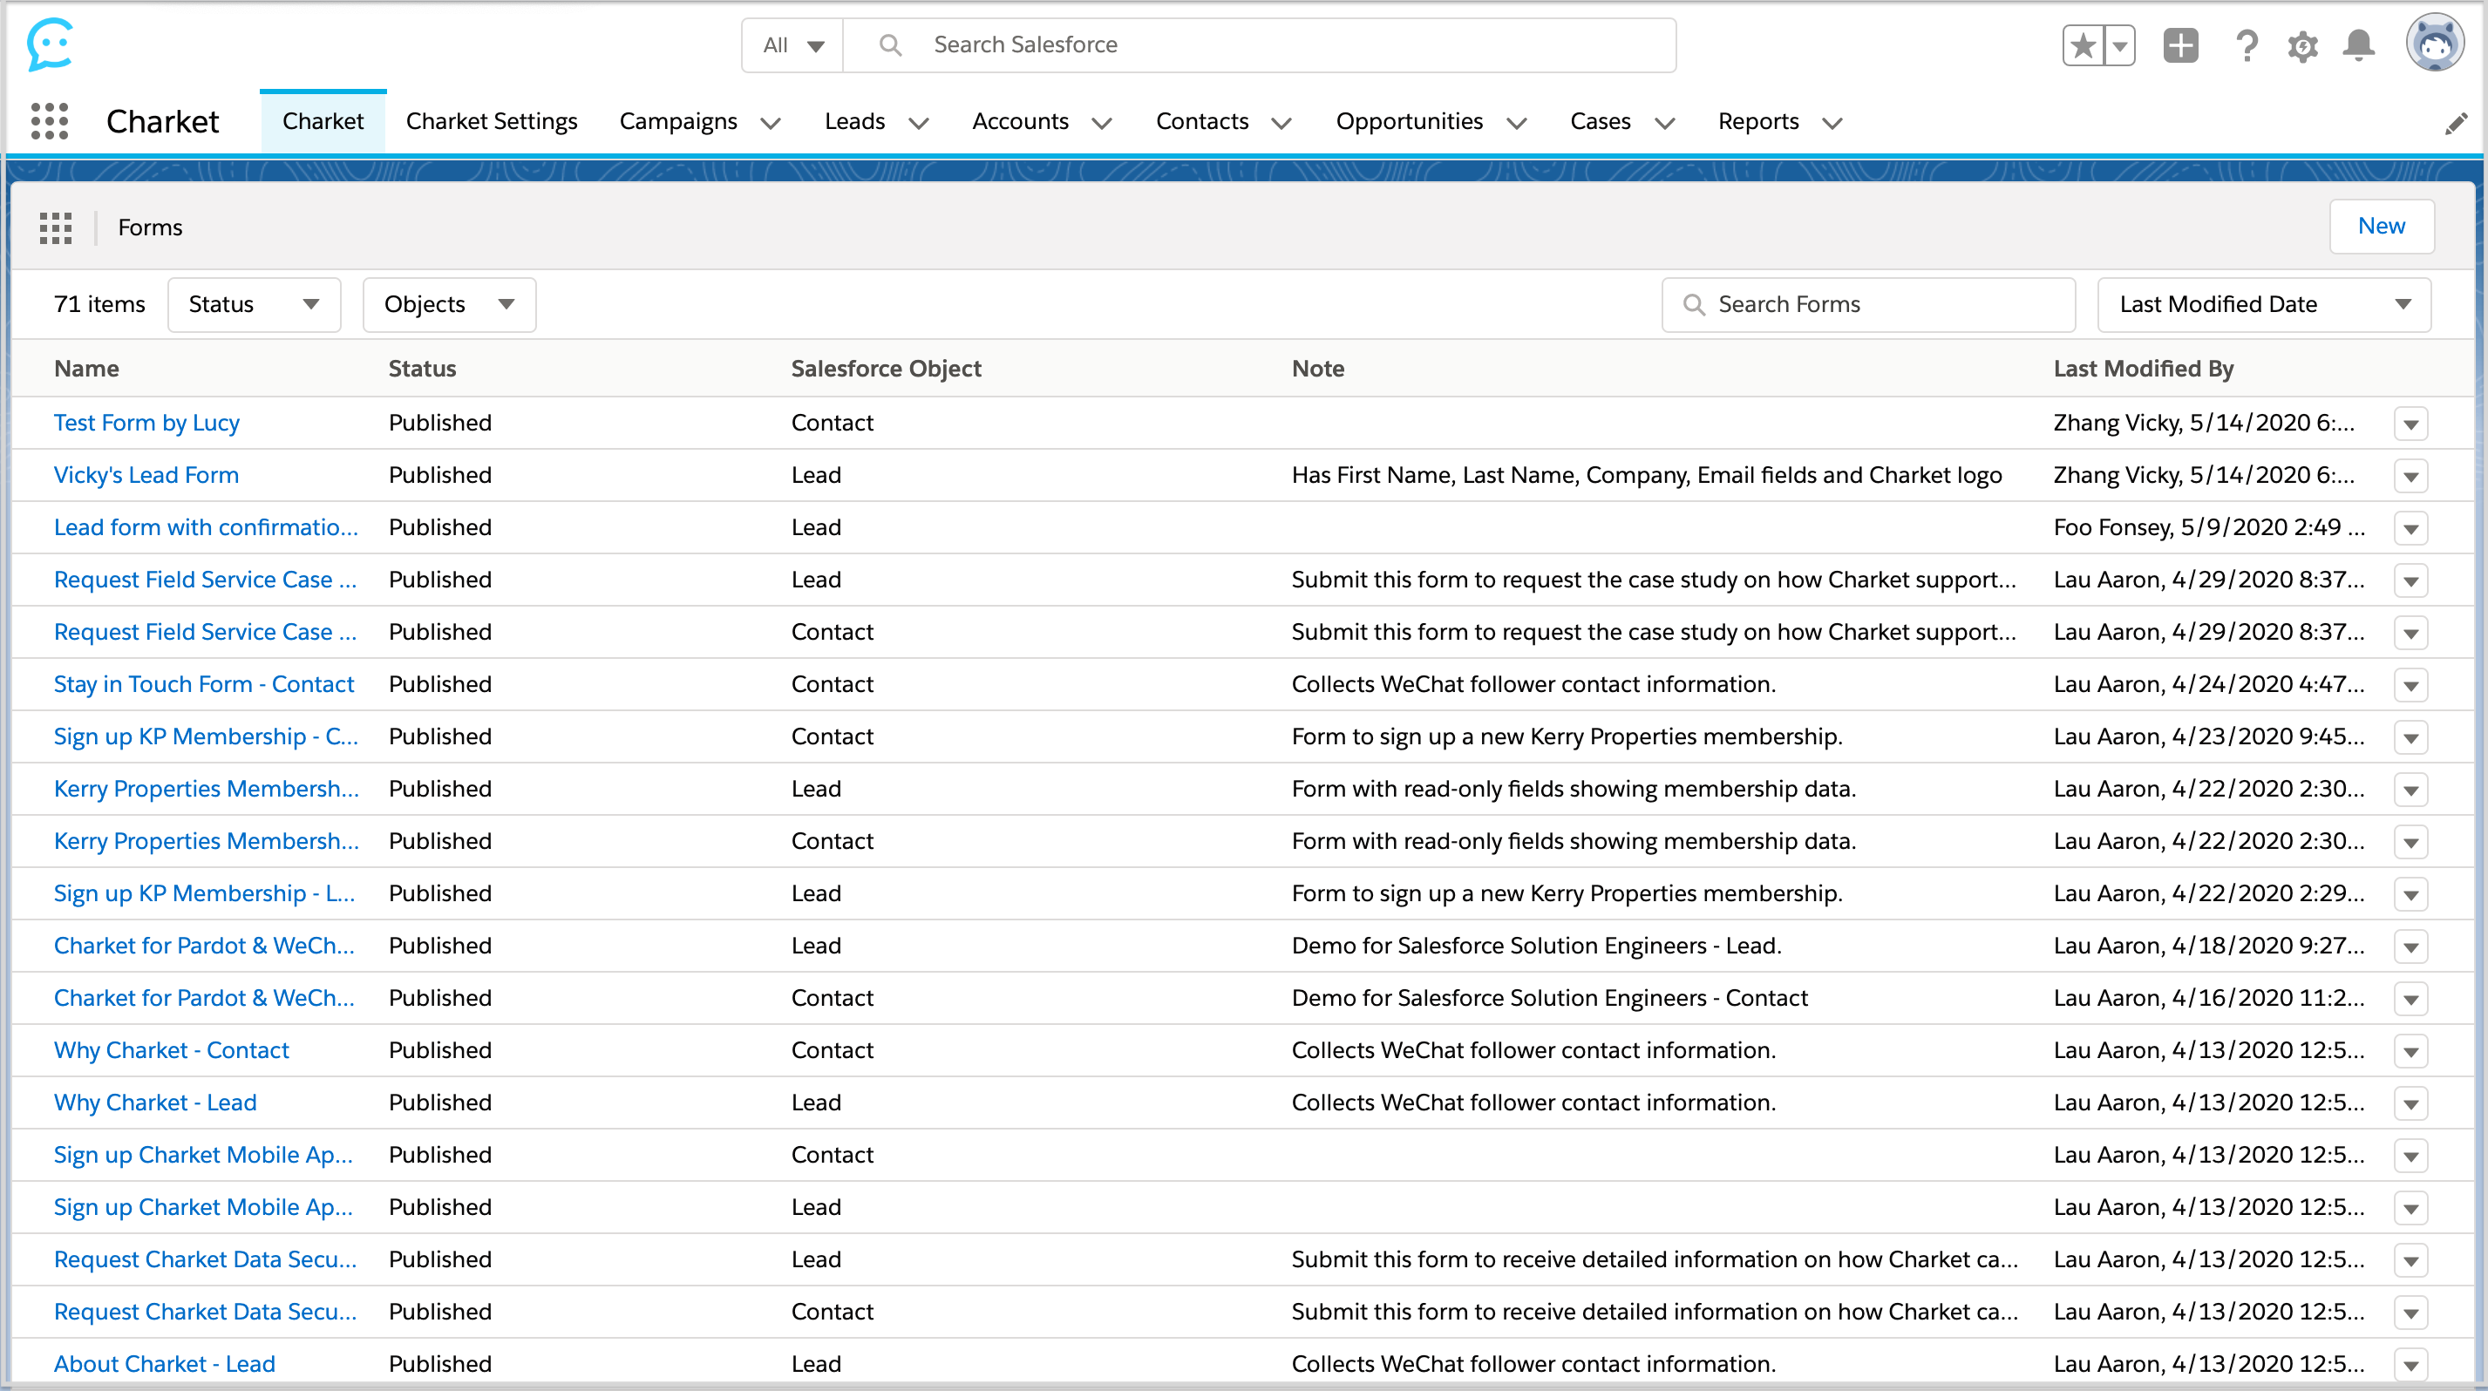
Task: Open the Why Charket - Lead link
Action: click(155, 1103)
